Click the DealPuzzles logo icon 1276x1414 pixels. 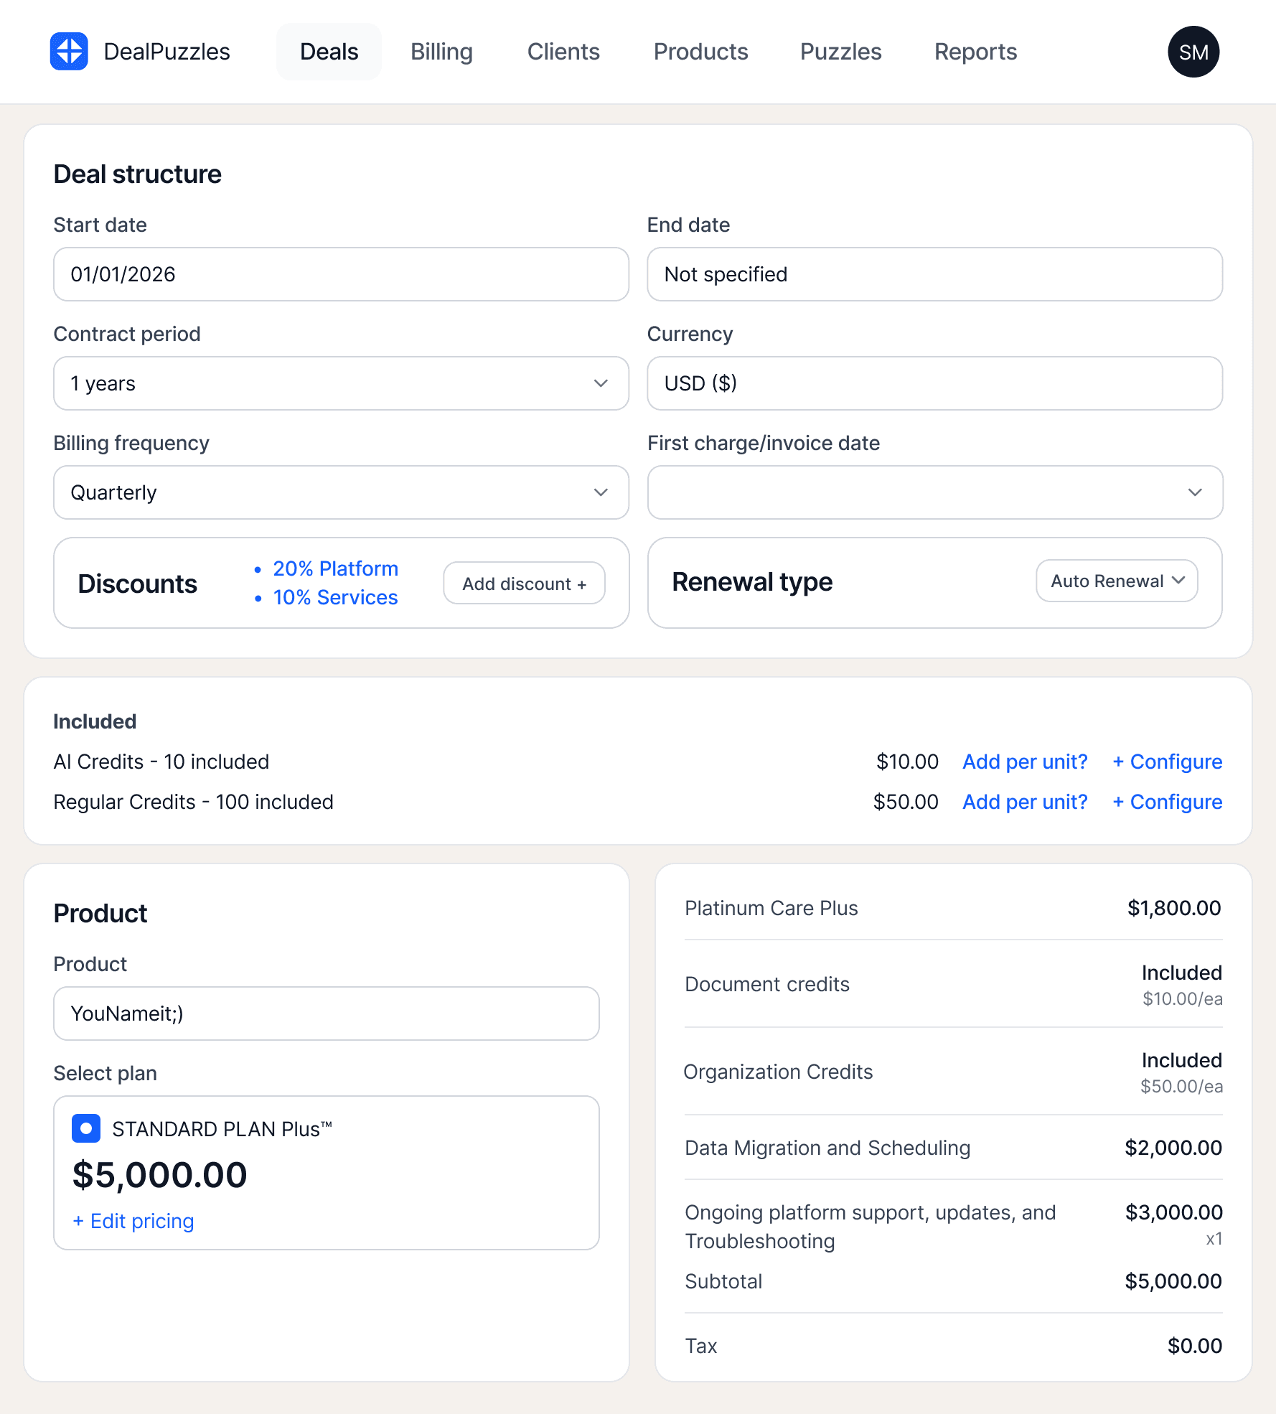(x=67, y=51)
